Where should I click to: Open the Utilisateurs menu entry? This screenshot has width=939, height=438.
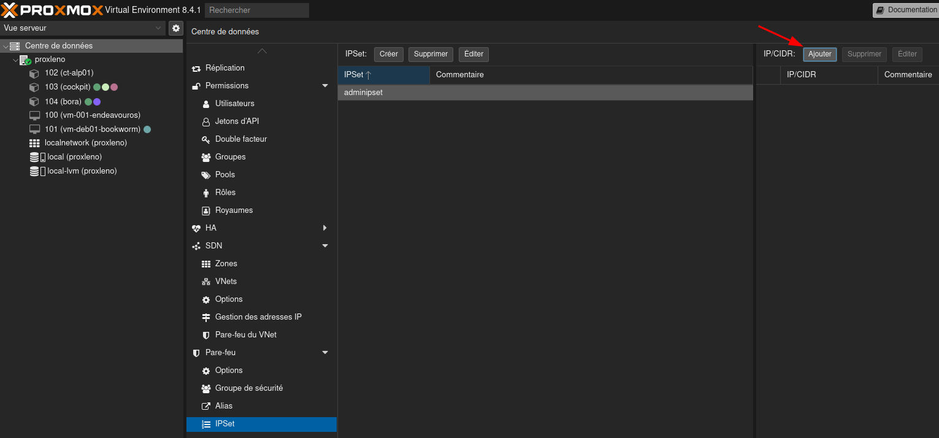[234, 104]
